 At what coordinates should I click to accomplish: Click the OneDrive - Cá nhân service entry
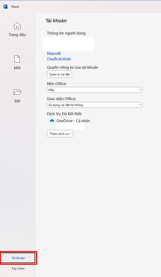click(73, 121)
